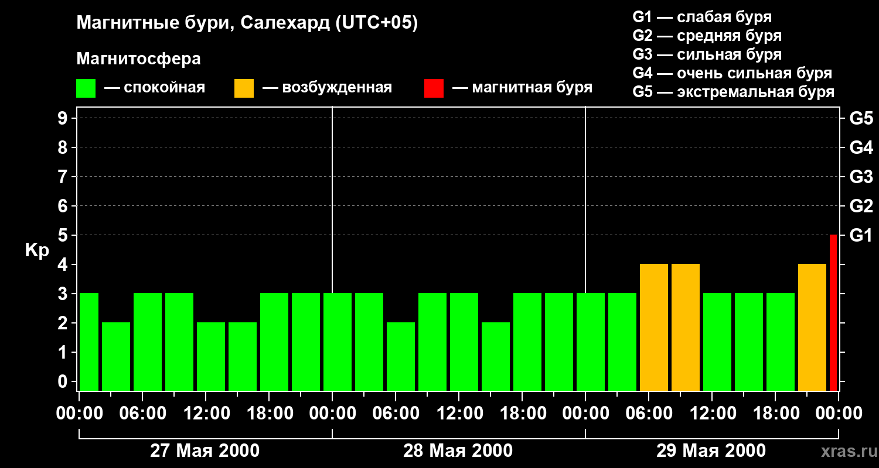This screenshot has height=468, width=879.
Task: Click the right-axis 'G1' scale label
Action: pyautogui.click(x=861, y=235)
